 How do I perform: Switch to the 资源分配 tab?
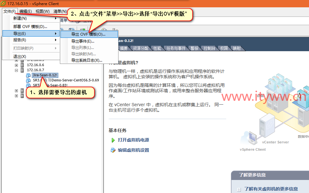tap(141, 48)
